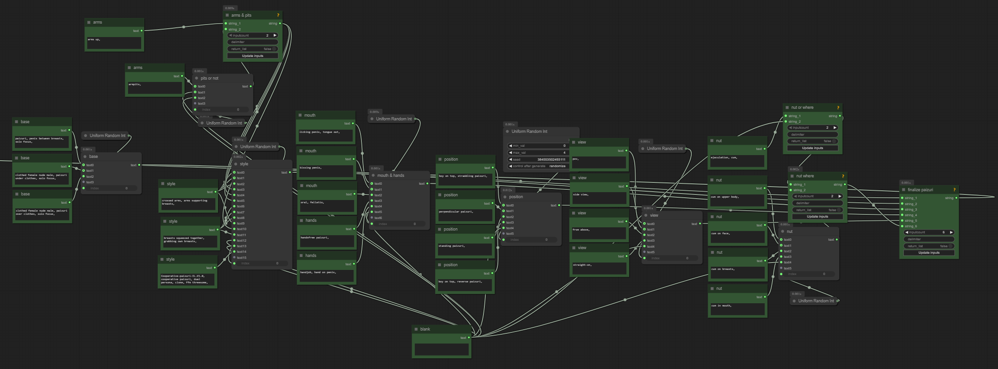Click string output port on finalize node
The image size is (998, 369).
956,198
